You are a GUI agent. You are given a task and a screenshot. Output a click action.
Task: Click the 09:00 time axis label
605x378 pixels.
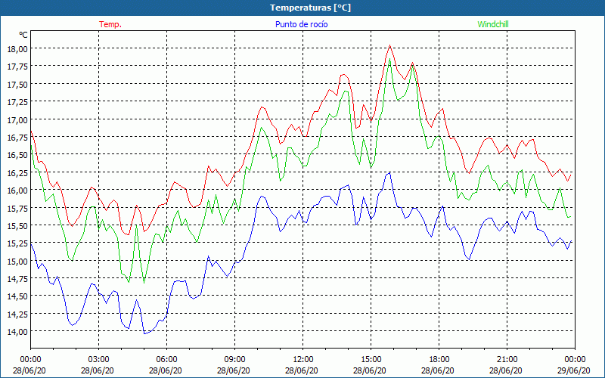point(234,360)
